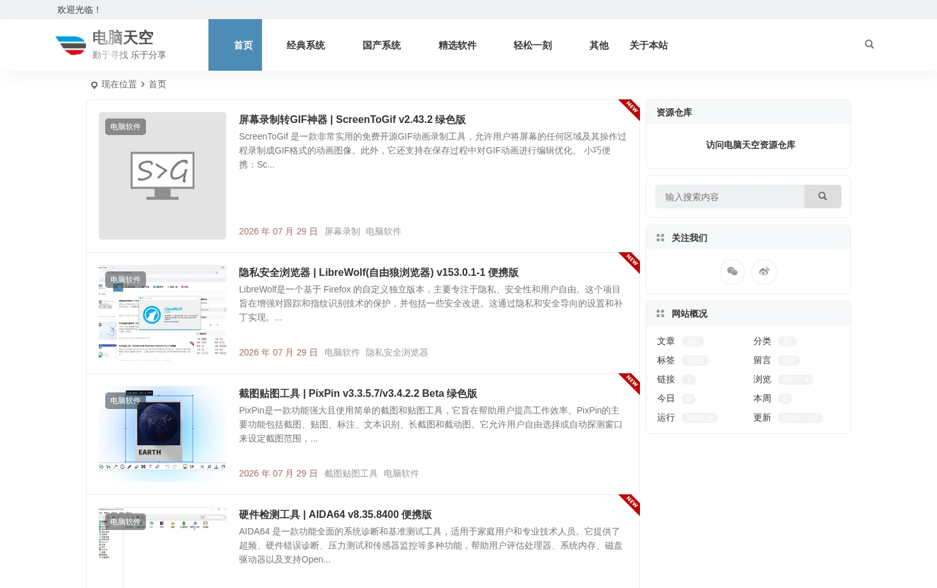Click 首页 in the breadcrumb trail
Viewport: 937px width, 588px height.
pyautogui.click(x=157, y=84)
